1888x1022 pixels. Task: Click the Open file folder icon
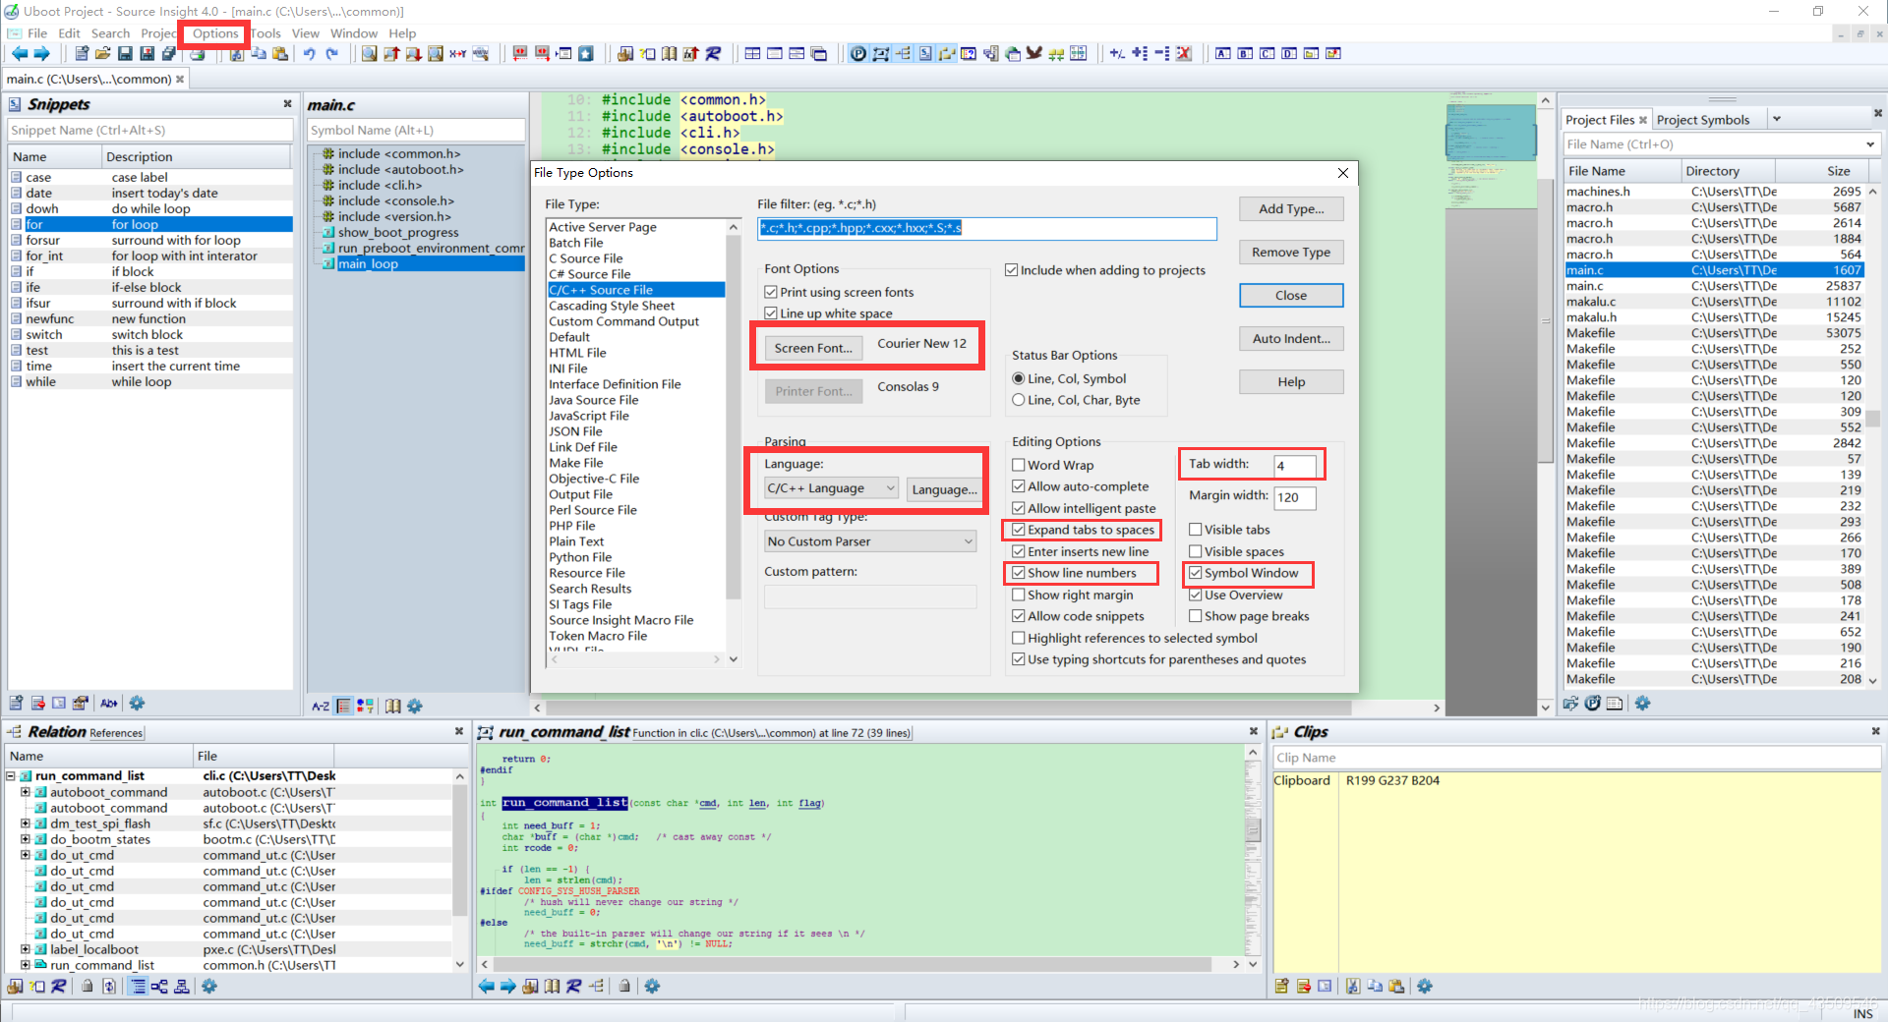click(x=102, y=53)
